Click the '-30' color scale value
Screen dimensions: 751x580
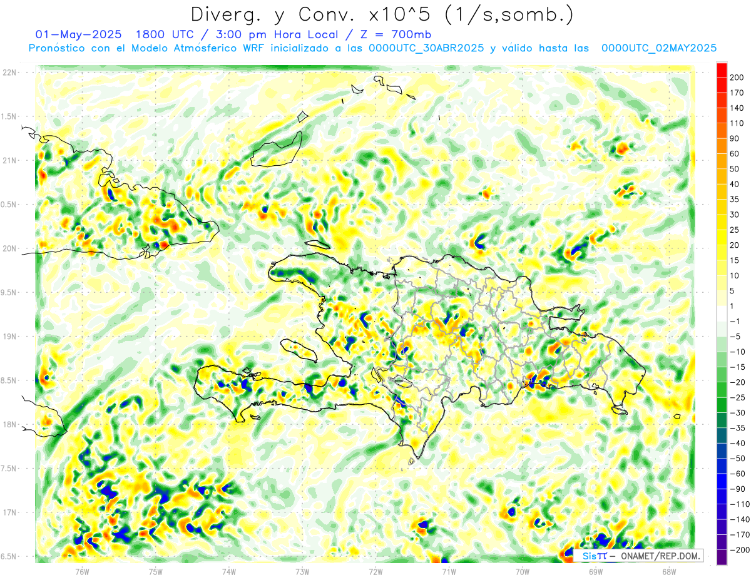point(738,413)
